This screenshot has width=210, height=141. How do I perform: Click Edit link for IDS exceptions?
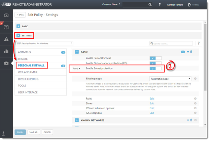[151, 113]
